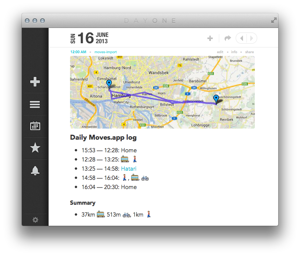Open the entries list icon in sidebar
The height and width of the screenshot is (256, 300).
pos(35,104)
